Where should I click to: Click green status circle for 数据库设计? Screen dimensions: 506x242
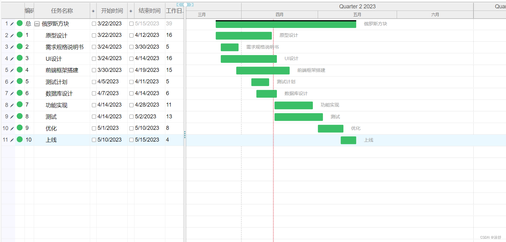tap(20, 93)
